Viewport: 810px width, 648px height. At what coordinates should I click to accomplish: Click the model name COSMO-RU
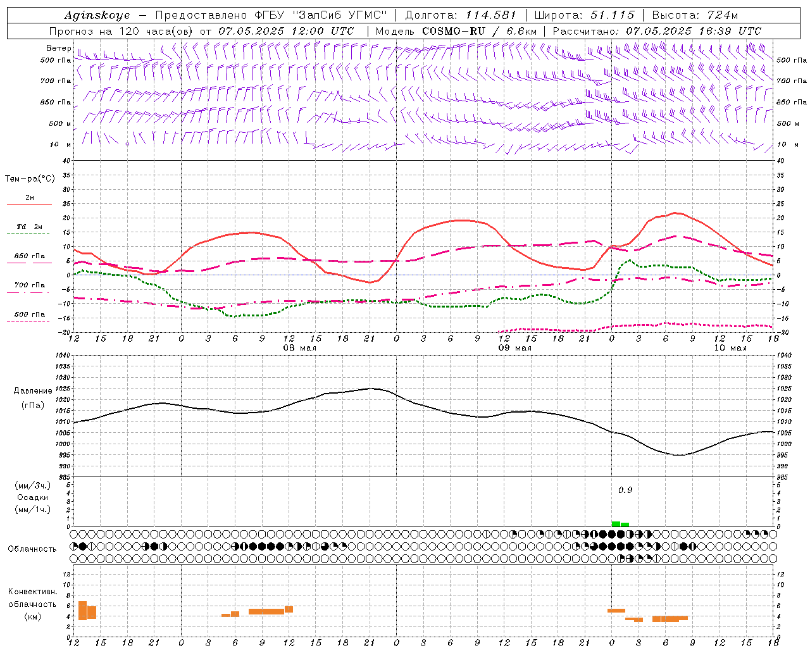pos(454,31)
